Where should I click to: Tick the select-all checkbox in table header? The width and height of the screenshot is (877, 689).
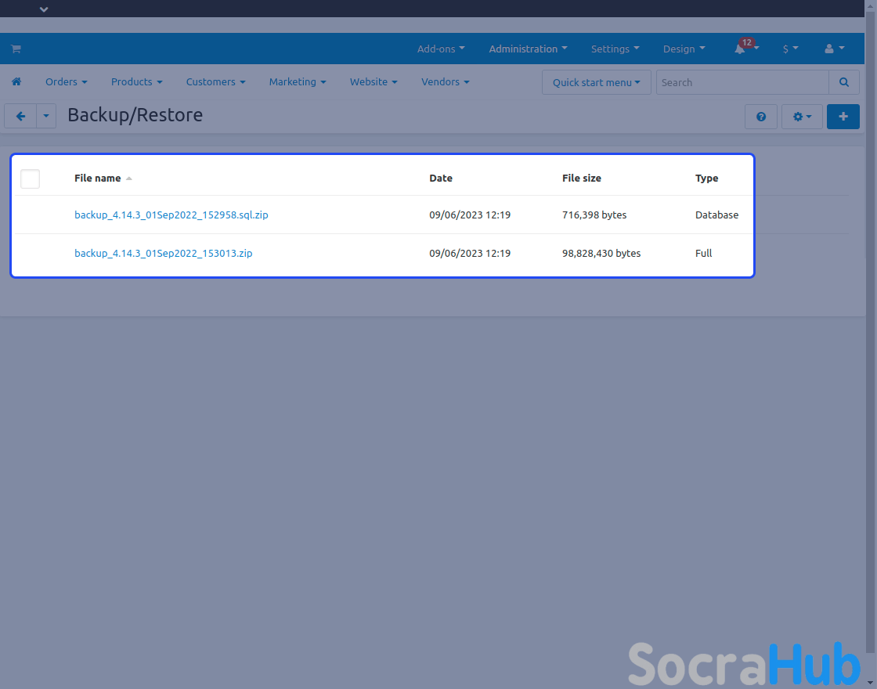(x=30, y=179)
